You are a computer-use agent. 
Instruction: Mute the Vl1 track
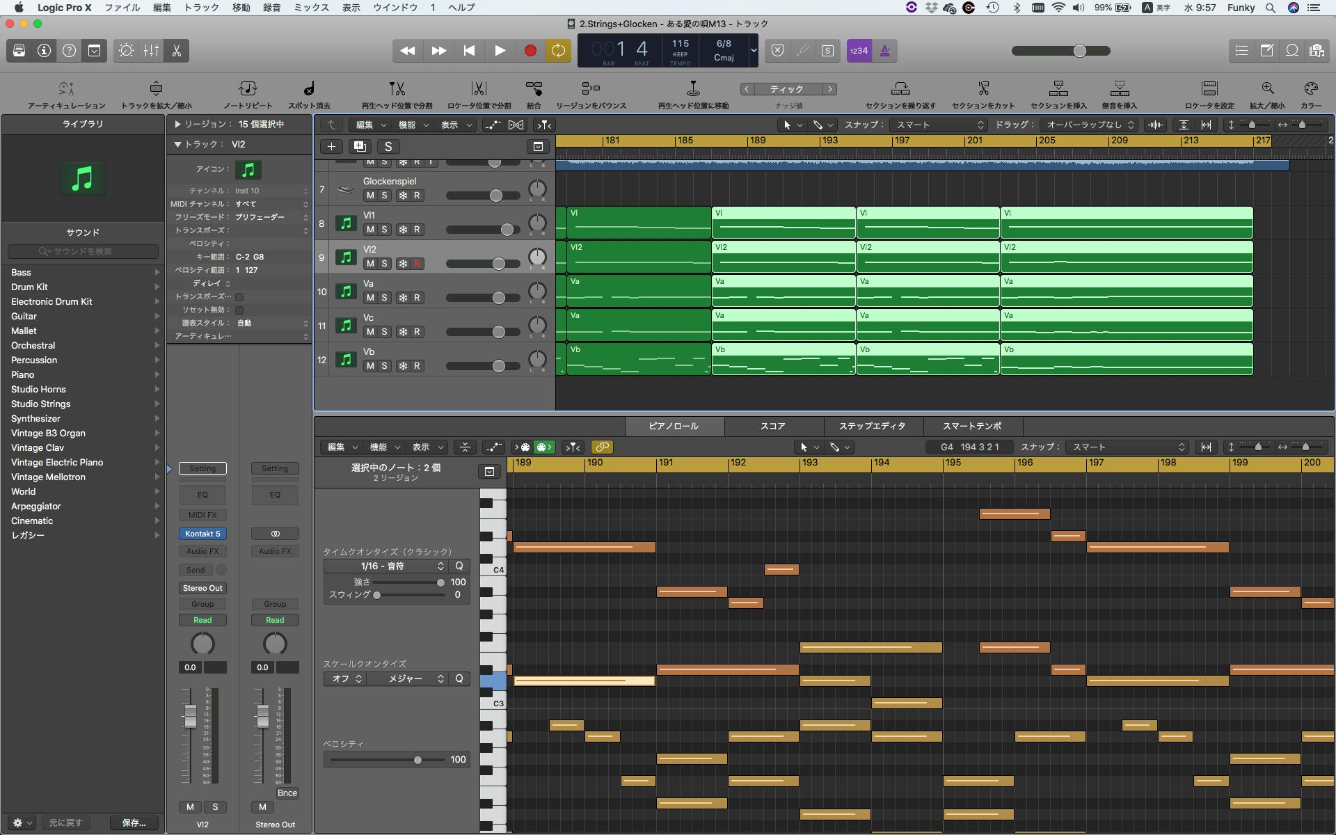[x=370, y=230]
